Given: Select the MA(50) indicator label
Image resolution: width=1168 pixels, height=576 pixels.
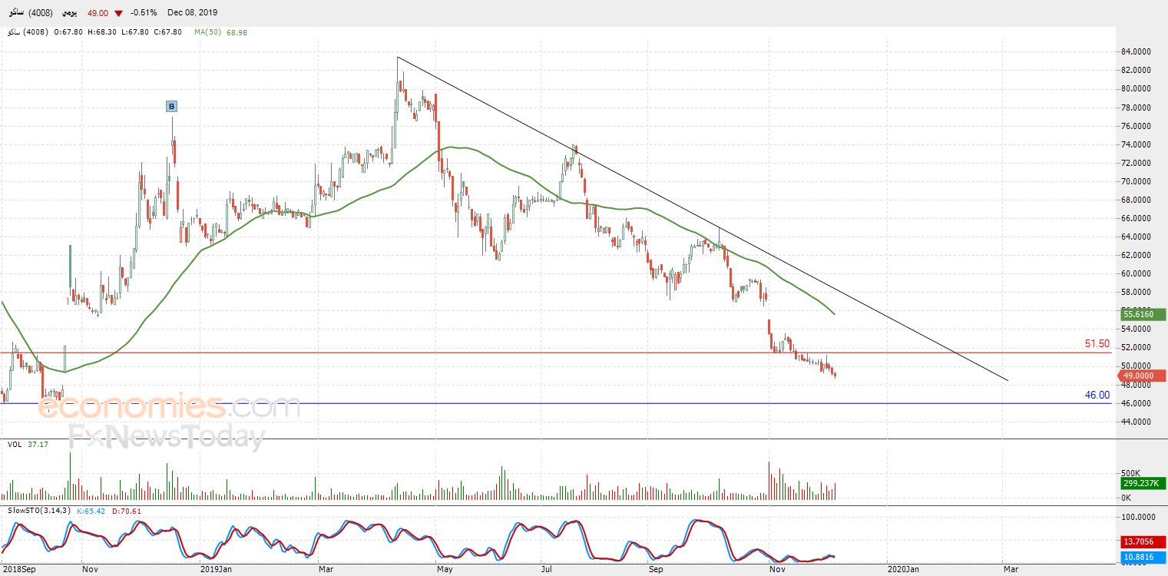Looking at the screenshot, I should tap(207, 32).
